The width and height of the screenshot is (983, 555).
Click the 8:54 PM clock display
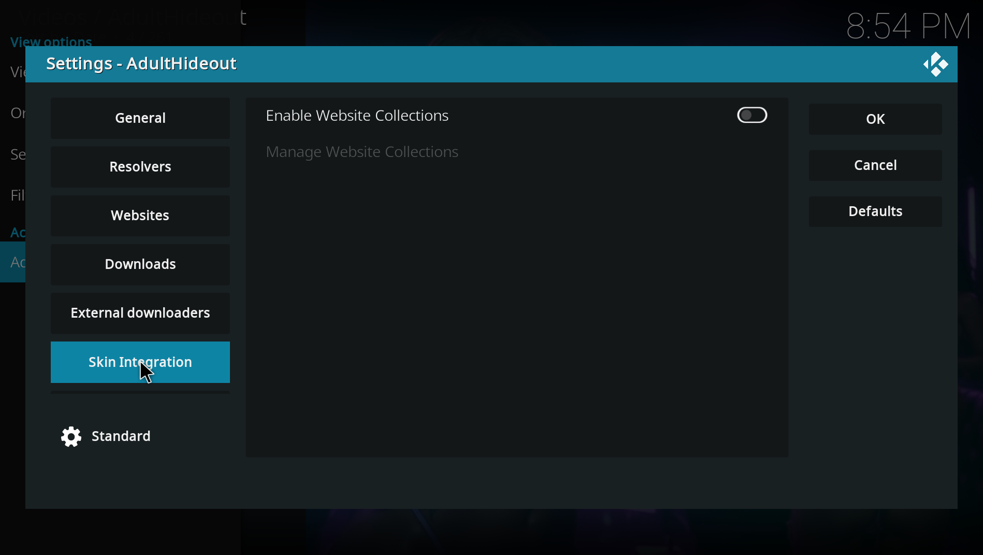click(908, 26)
